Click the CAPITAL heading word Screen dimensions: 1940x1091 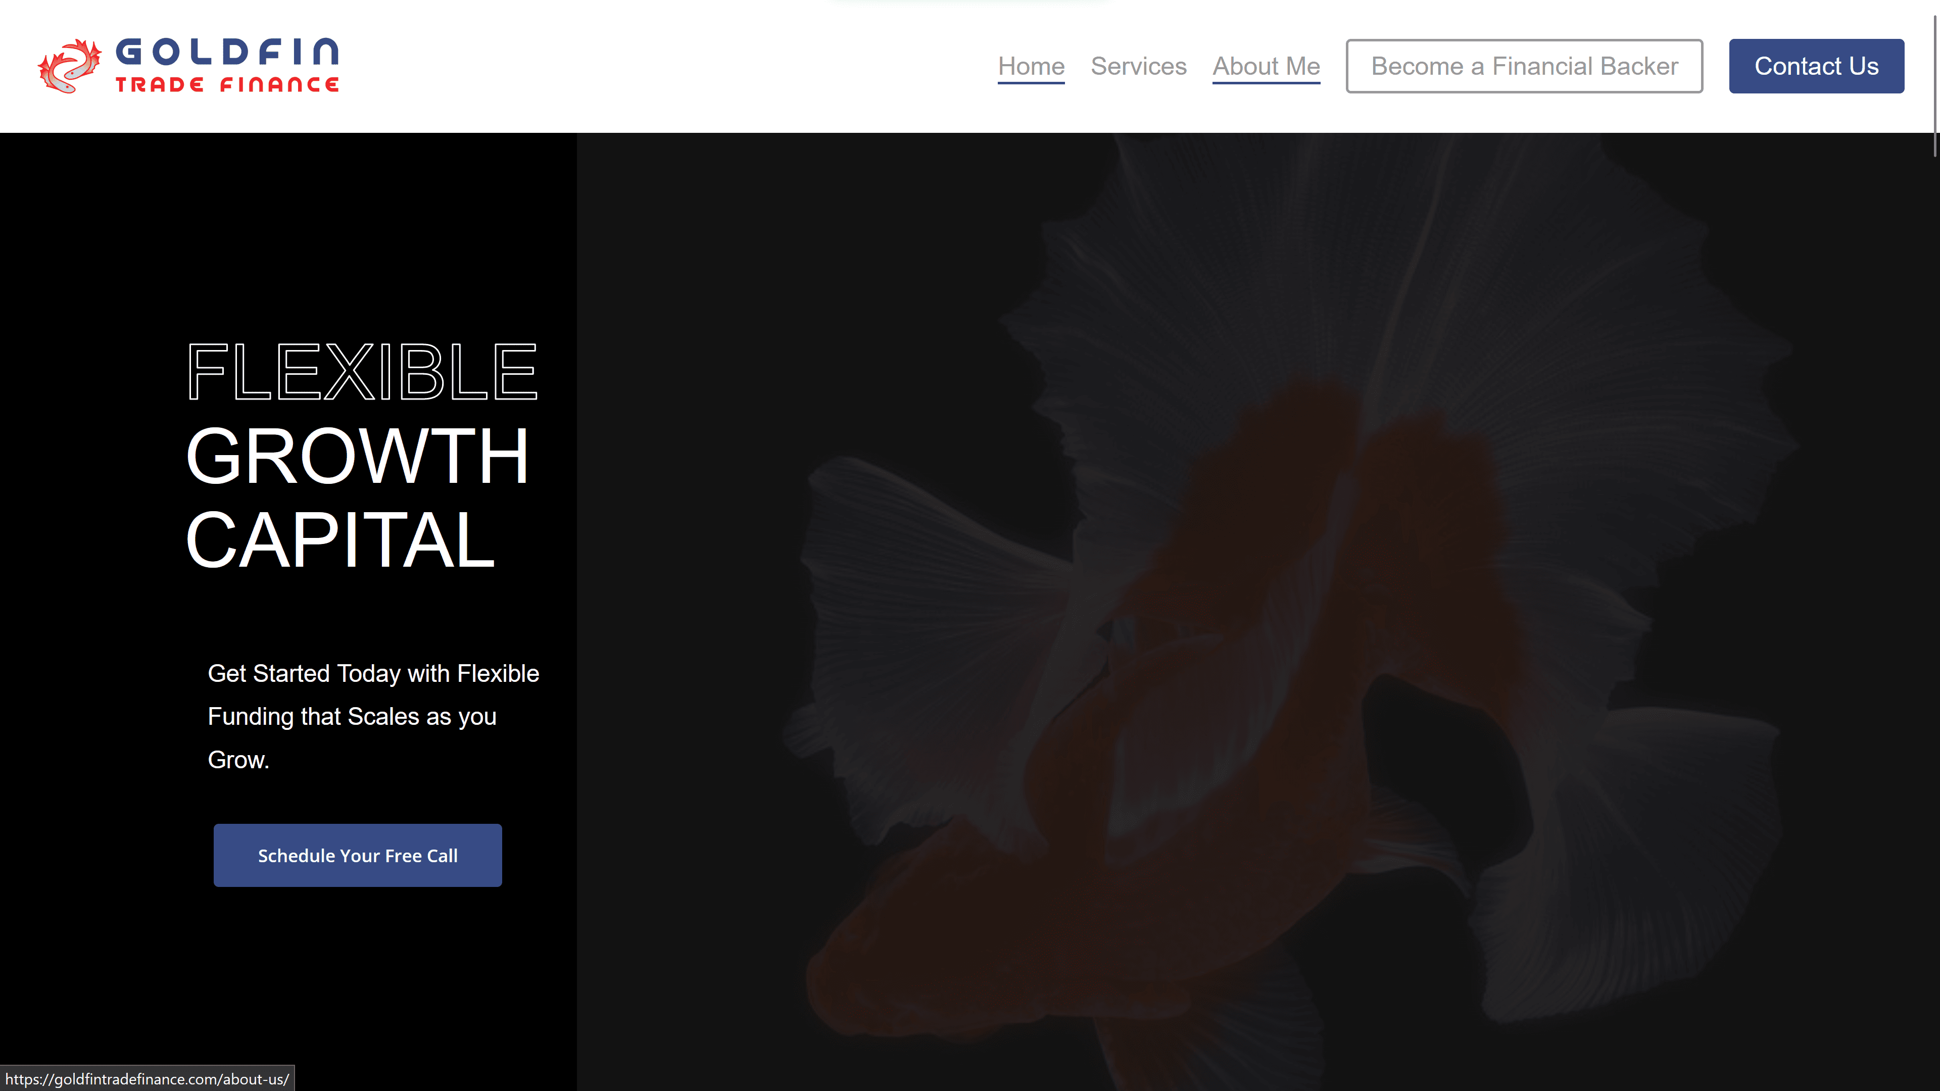pyautogui.click(x=341, y=540)
